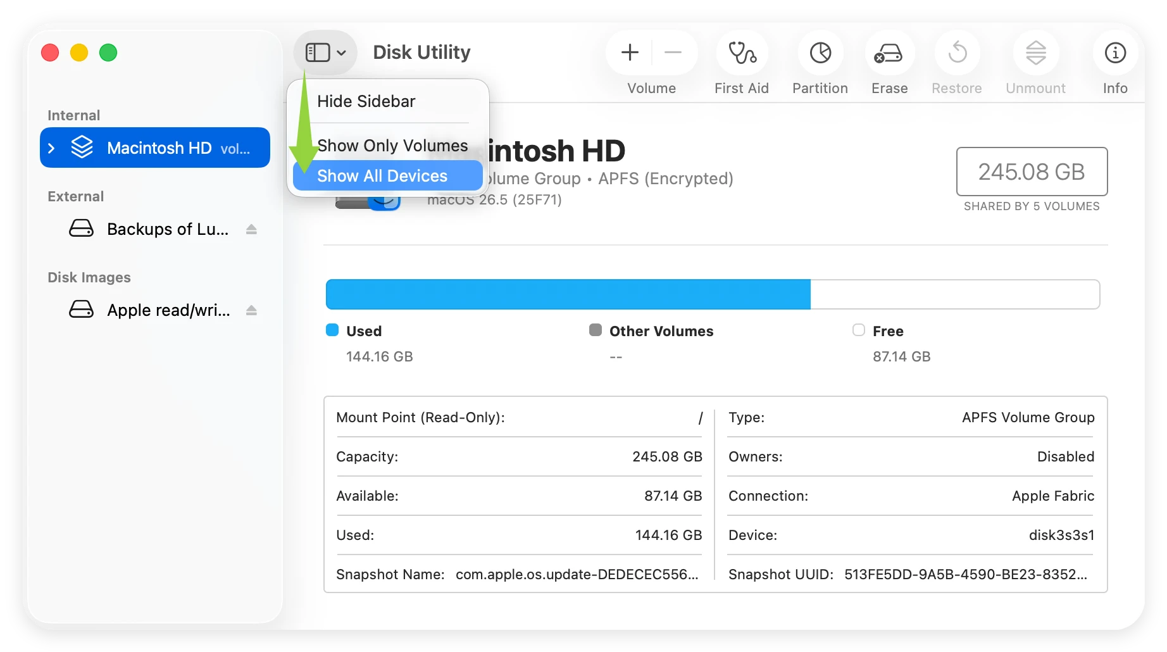This screenshot has width=1167, height=652.
Task: Click the Partition toolbar label
Action: 820,89
